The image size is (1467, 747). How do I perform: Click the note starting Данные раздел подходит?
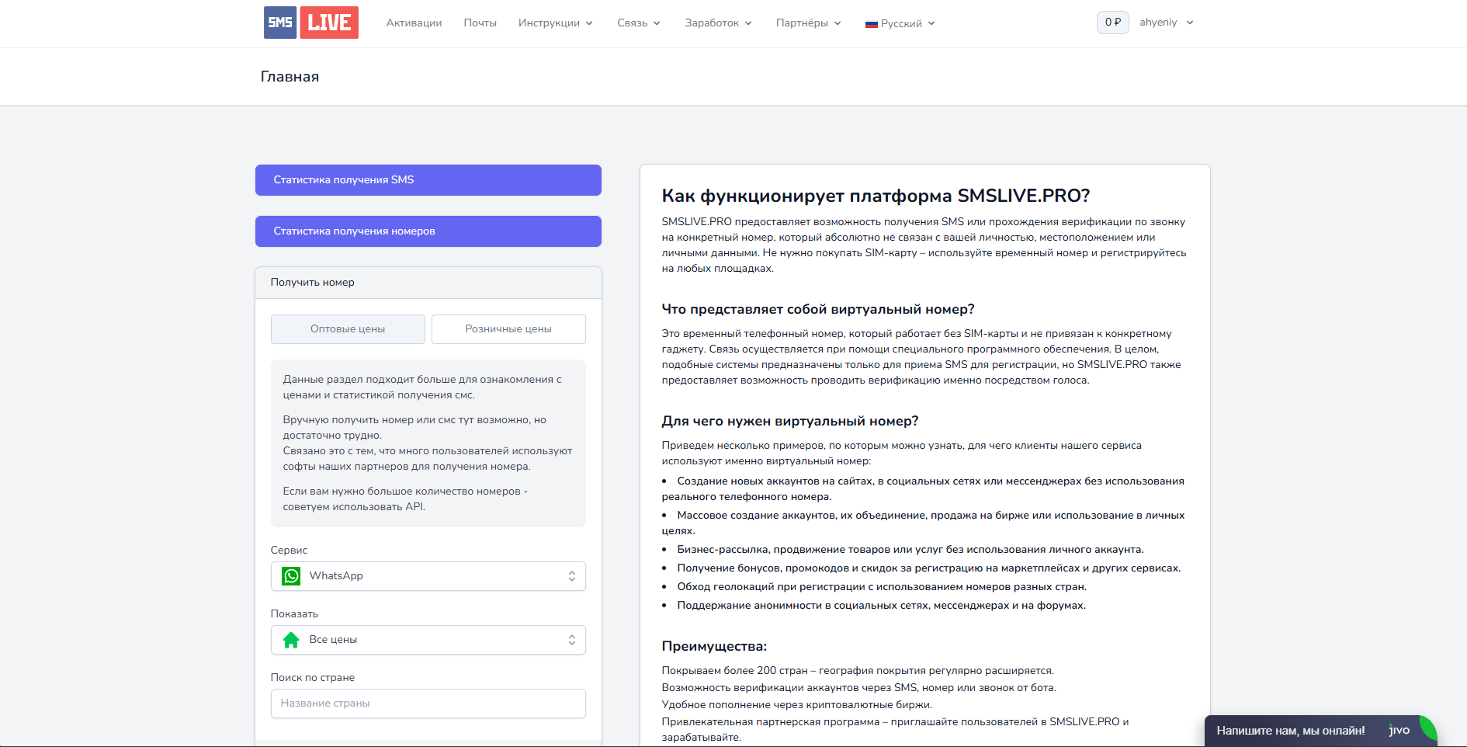click(x=422, y=387)
